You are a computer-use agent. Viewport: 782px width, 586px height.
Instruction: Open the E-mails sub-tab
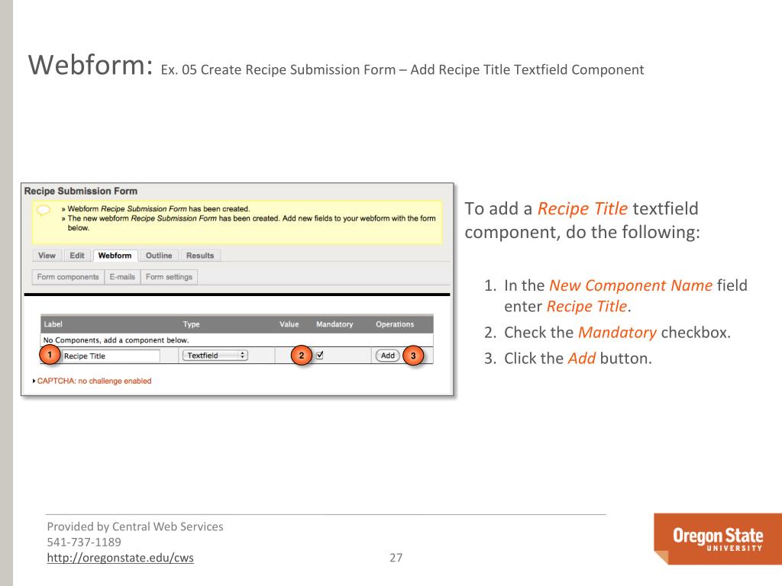click(122, 277)
